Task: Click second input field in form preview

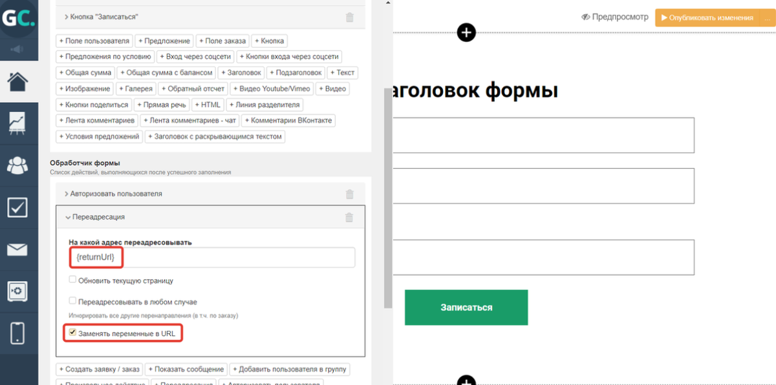Action: [543, 186]
